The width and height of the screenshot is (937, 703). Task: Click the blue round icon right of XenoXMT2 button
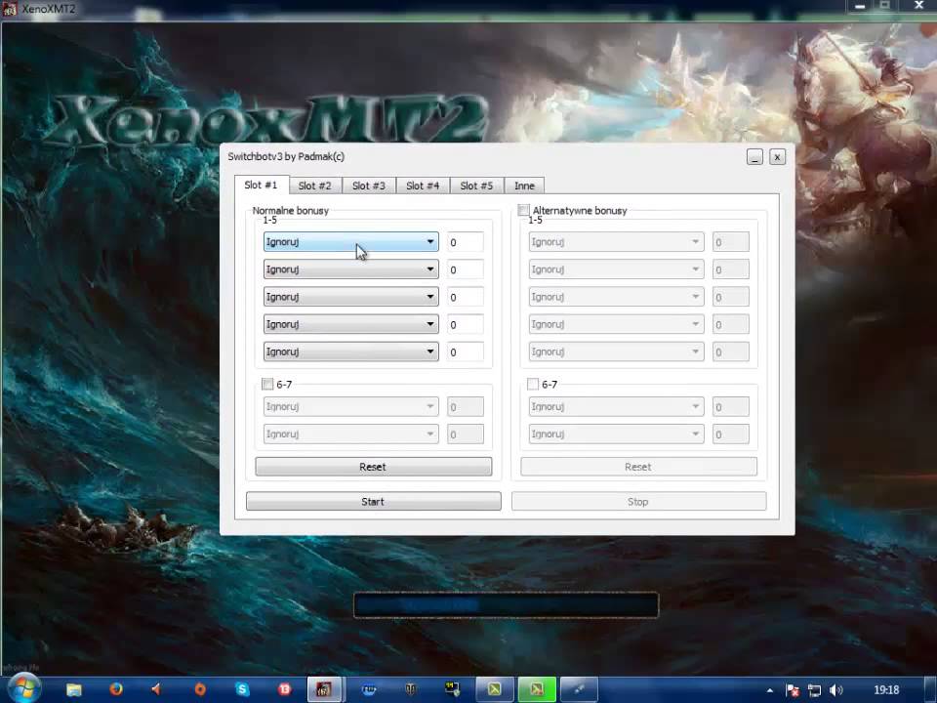click(369, 689)
